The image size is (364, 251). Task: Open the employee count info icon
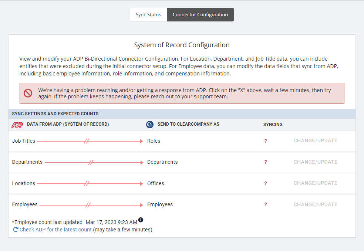pyautogui.click(x=141, y=220)
